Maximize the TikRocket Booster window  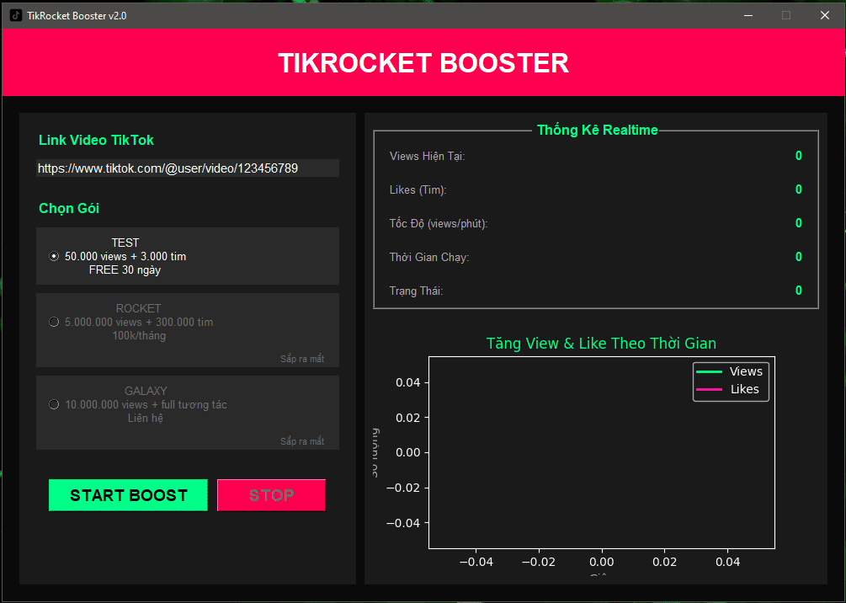pyautogui.click(x=786, y=15)
